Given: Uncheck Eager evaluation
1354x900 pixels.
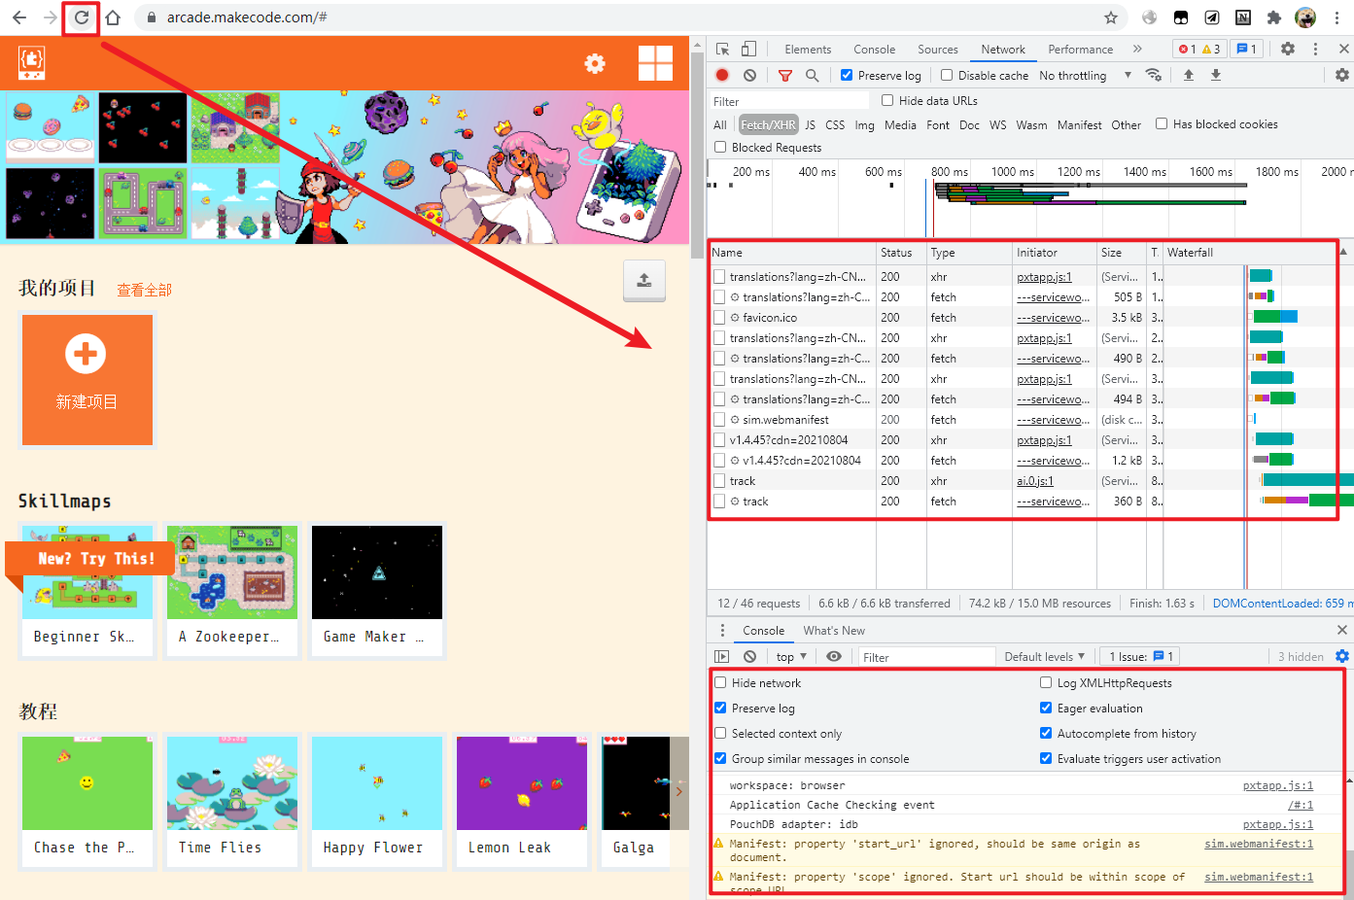Looking at the screenshot, I should 1046,708.
